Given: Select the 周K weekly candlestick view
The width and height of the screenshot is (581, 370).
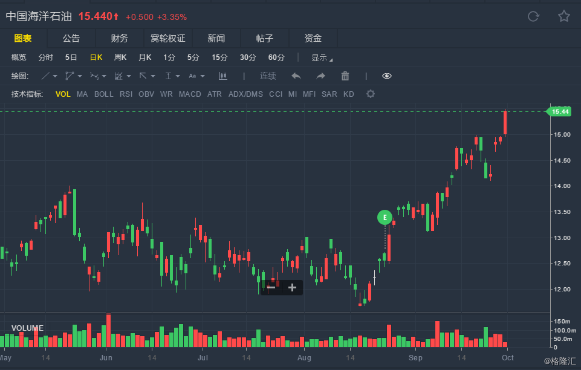Looking at the screenshot, I should (120, 57).
